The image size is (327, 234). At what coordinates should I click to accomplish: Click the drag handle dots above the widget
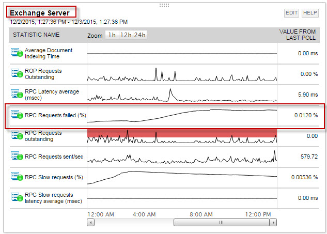pos(164,5)
